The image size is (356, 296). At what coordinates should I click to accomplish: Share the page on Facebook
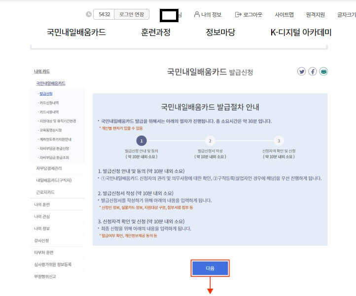[313, 72]
